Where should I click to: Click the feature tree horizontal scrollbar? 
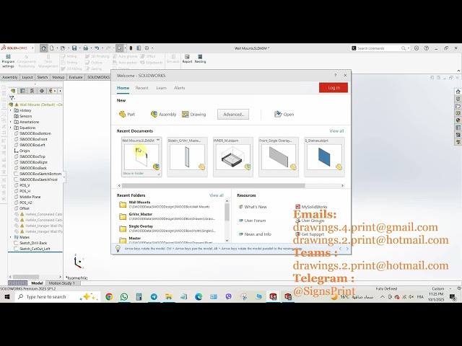click(26, 277)
